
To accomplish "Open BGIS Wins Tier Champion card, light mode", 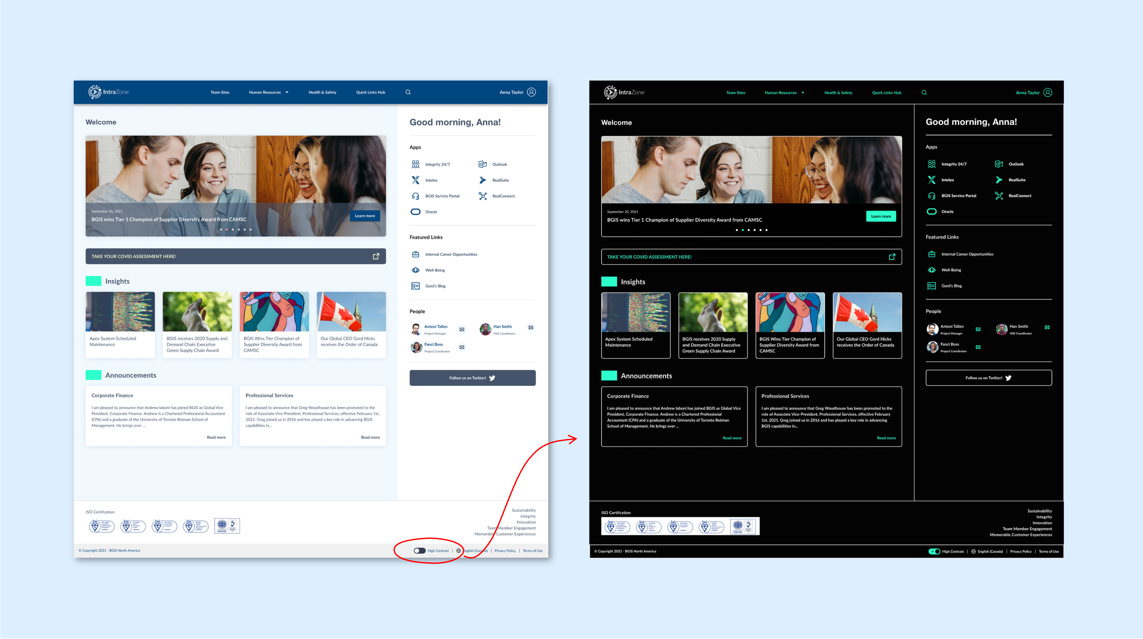I will [274, 324].
